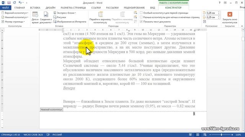The image size is (245, 137).
Task: Switch to the ВСТАВКА tab
Action: (x=35, y=8)
